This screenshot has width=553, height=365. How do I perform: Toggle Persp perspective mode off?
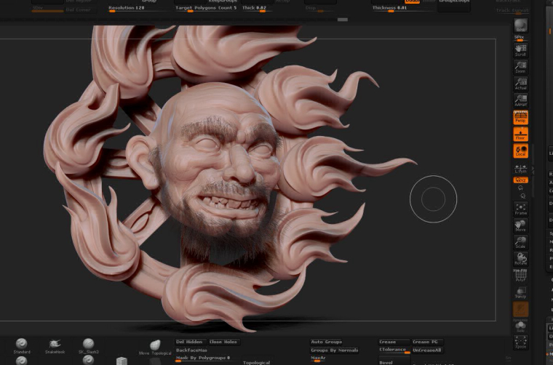click(520, 117)
